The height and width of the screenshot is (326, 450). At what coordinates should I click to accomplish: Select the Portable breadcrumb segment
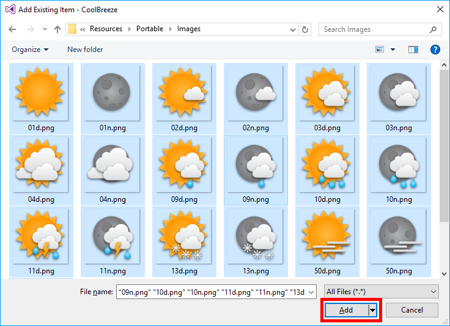click(x=150, y=29)
